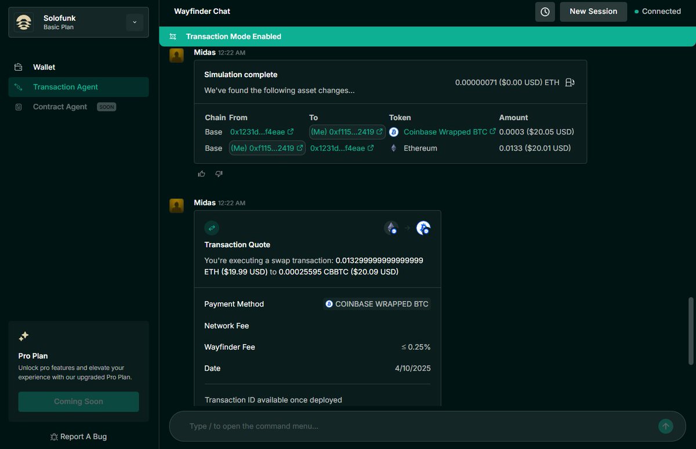Give thumbs down to simulation message
This screenshot has height=449, width=696.
[219, 173]
